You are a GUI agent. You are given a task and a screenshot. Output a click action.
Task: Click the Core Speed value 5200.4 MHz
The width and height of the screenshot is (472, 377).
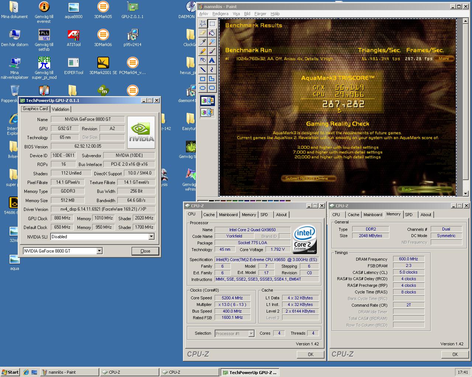[232, 298]
